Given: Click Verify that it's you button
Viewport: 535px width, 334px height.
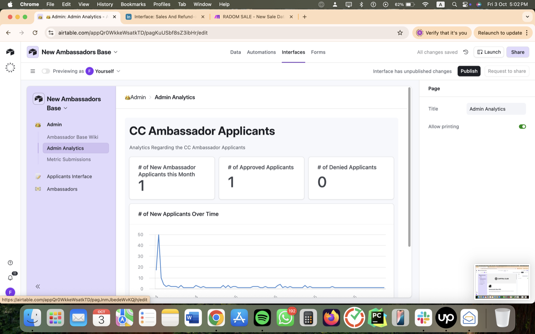Looking at the screenshot, I should coord(442,33).
